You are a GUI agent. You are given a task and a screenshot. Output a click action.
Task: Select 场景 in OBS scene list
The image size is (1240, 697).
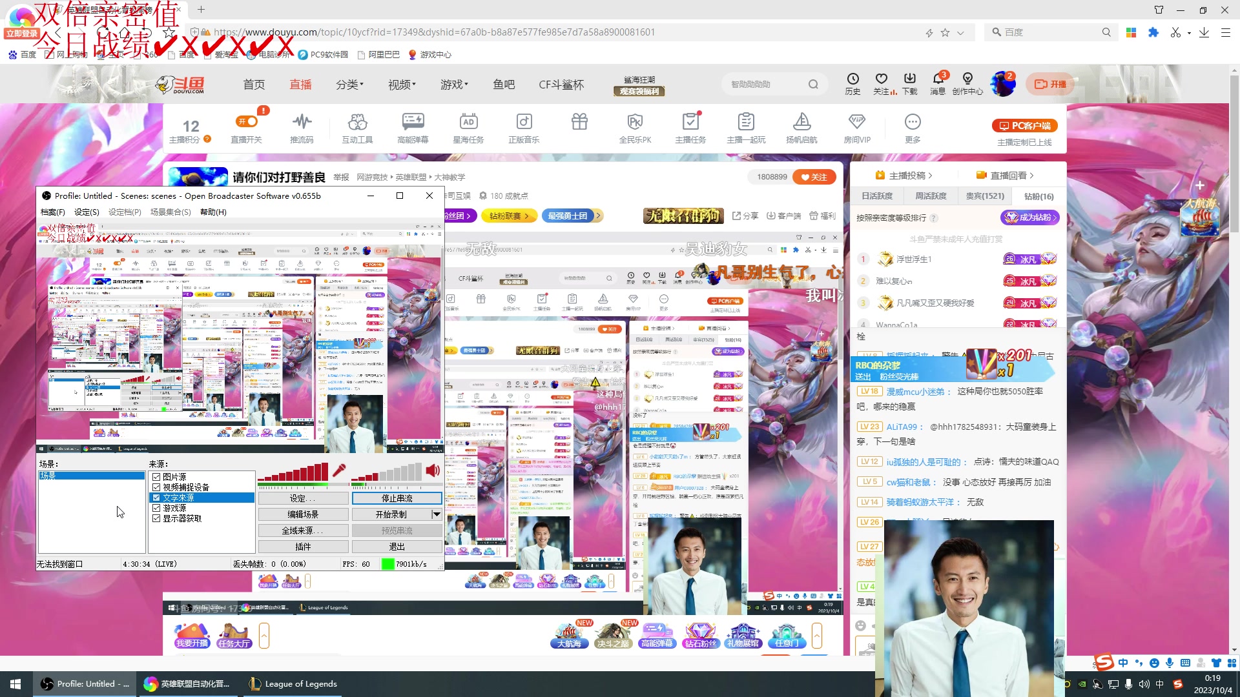click(x=92, y=476)
